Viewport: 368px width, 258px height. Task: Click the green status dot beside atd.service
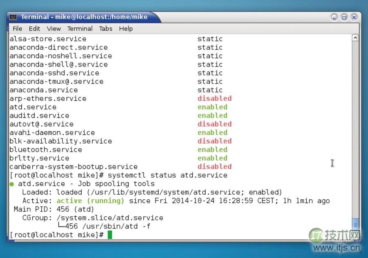click(x=12, y=184)
